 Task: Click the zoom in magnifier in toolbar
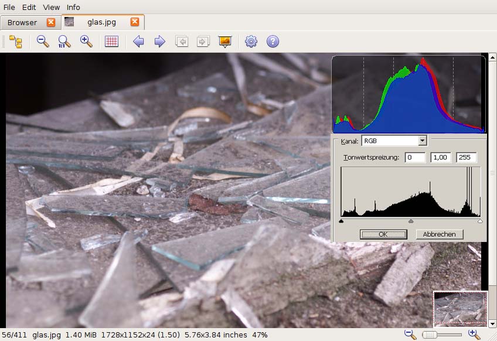pyautogui.click(x=86, y=42)
